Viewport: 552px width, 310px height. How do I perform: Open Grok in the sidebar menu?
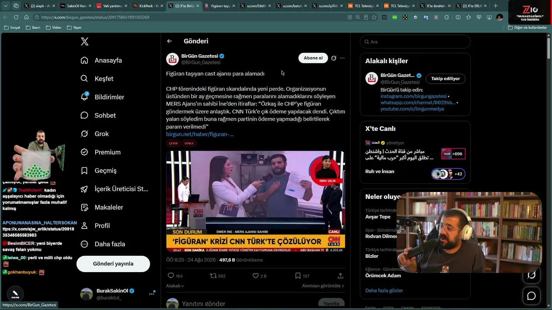tap(95, 134)
